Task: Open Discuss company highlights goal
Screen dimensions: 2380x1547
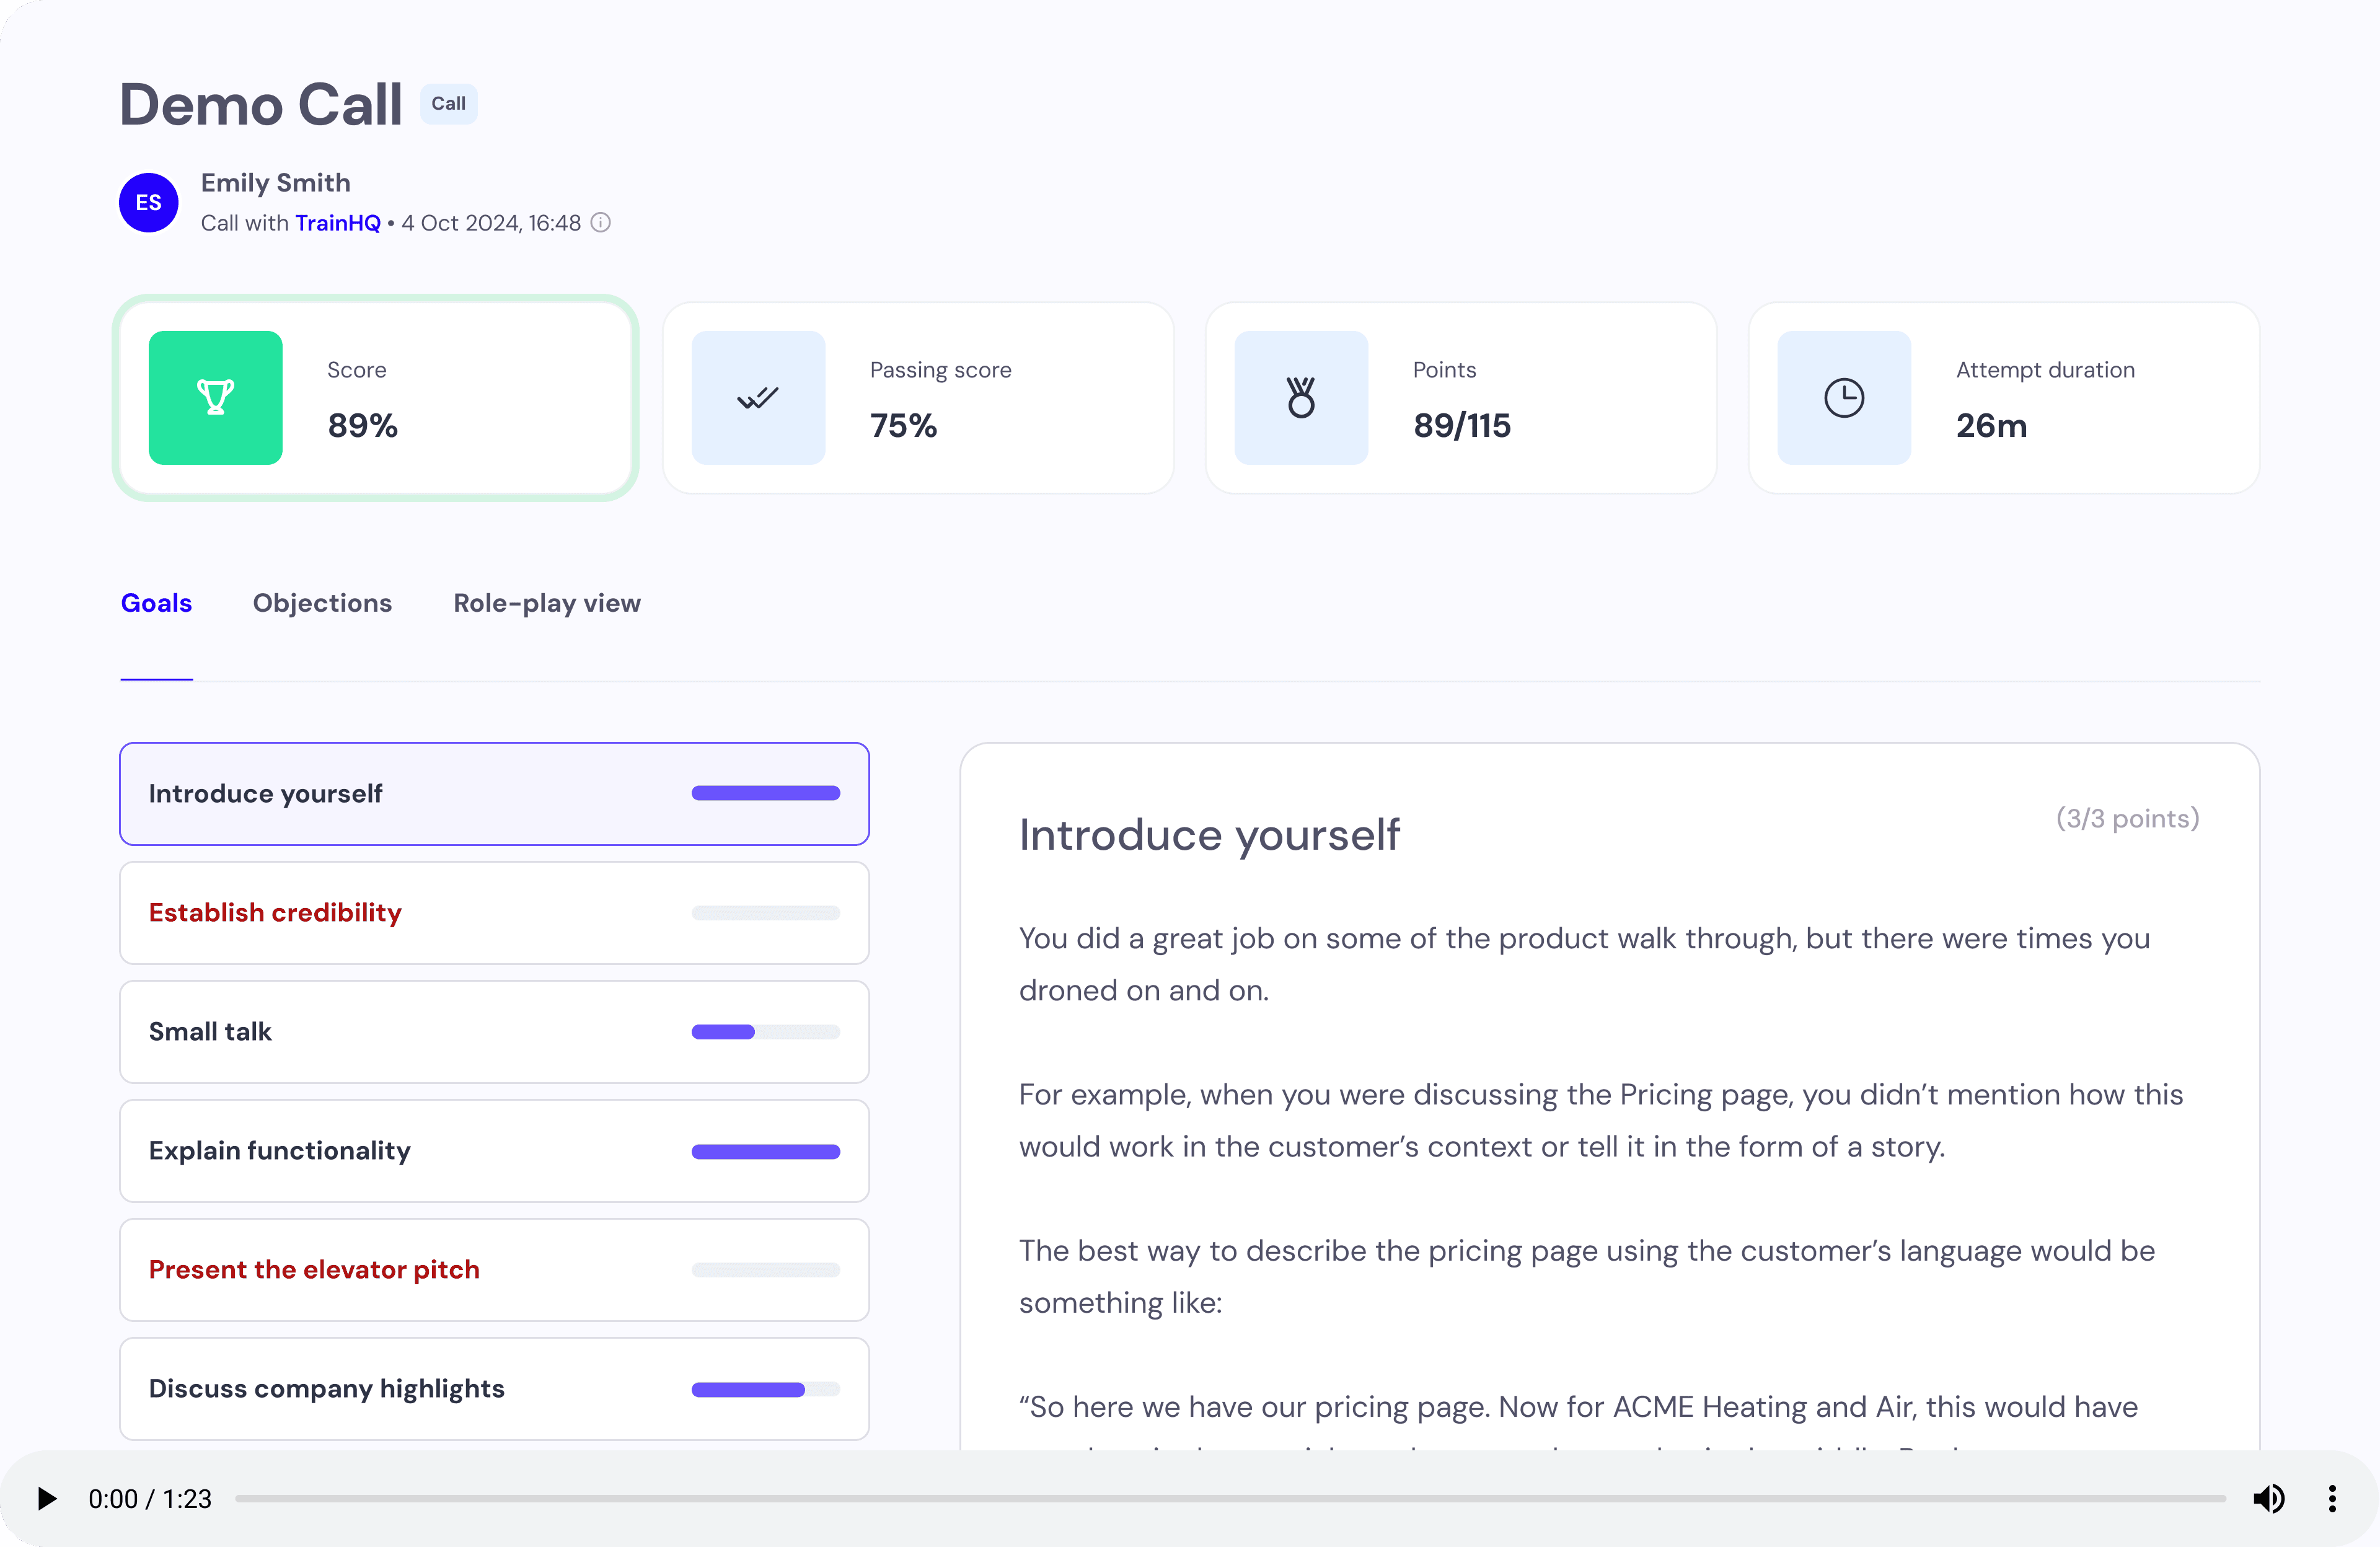Action: click(494, 1388)
